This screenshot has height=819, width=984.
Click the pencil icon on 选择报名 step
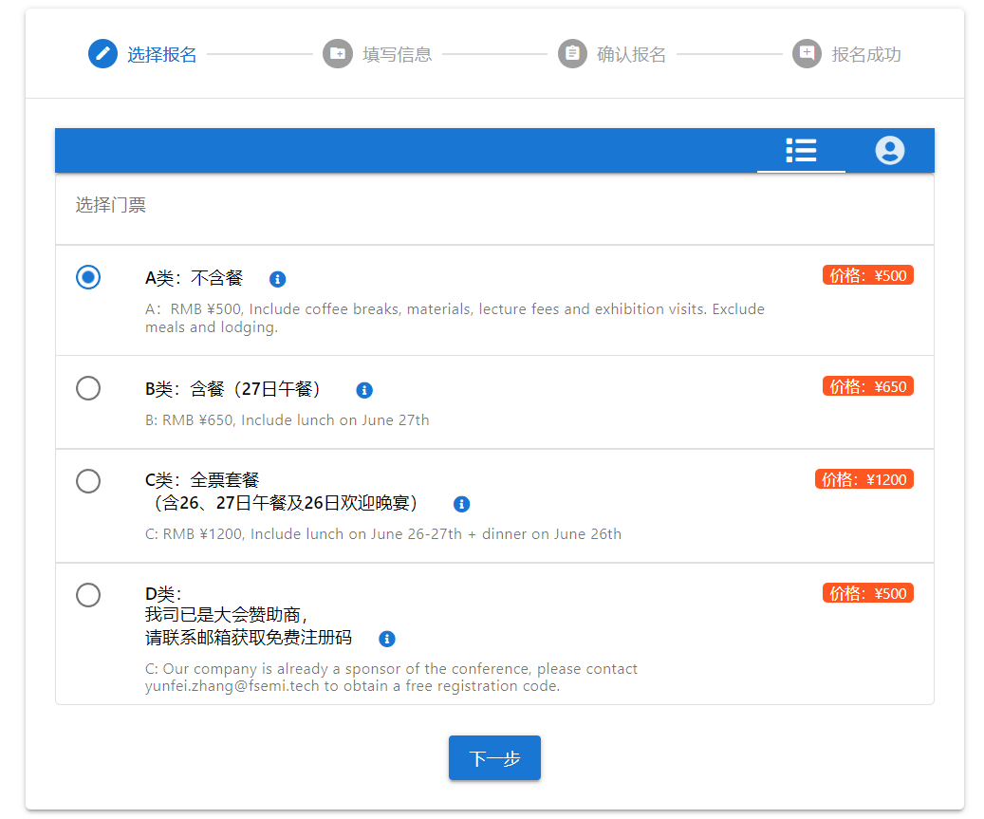(x=102, y=53)
